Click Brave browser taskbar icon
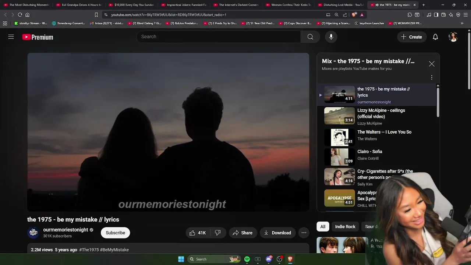 290,259
